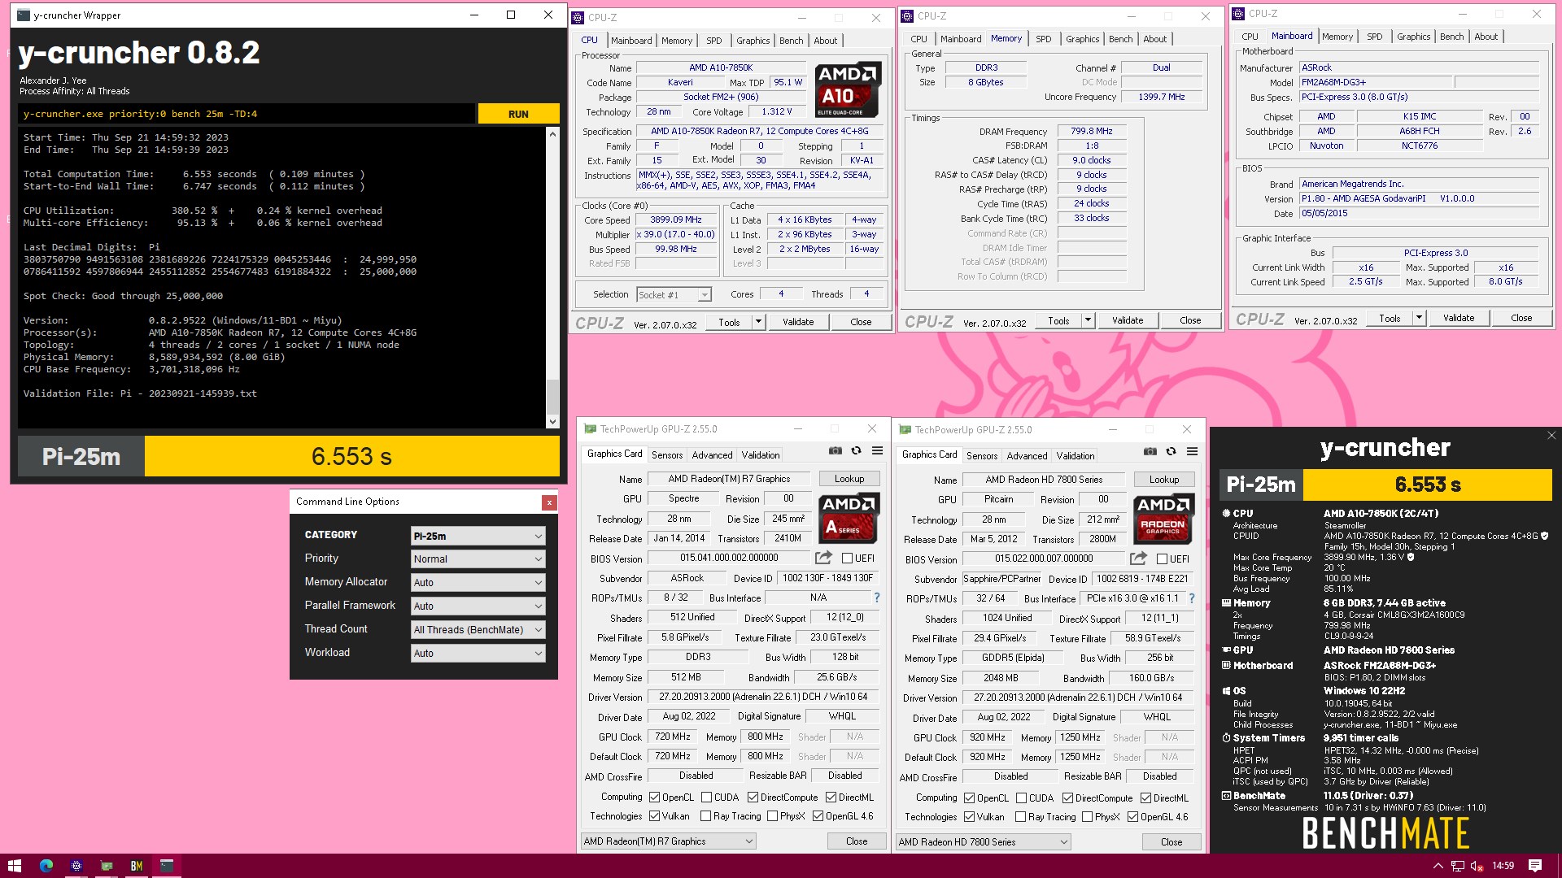The height and width of the screenshot is (878, 1562).
Task: Toggle CUDA checkbox in R7 GPU-Z
Action: coord(707,798)
